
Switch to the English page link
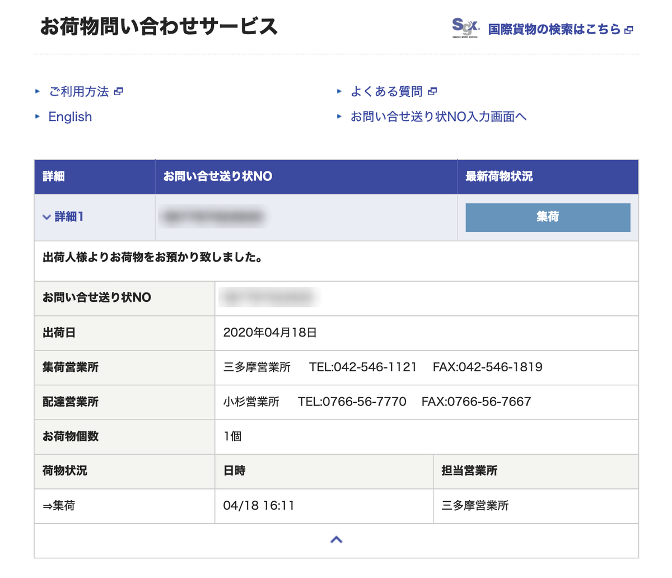(x=70, y=116)
